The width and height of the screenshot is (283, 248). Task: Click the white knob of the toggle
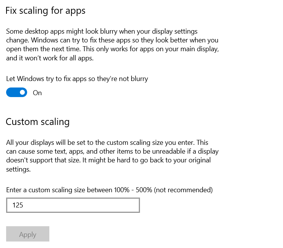coord(23,92)
